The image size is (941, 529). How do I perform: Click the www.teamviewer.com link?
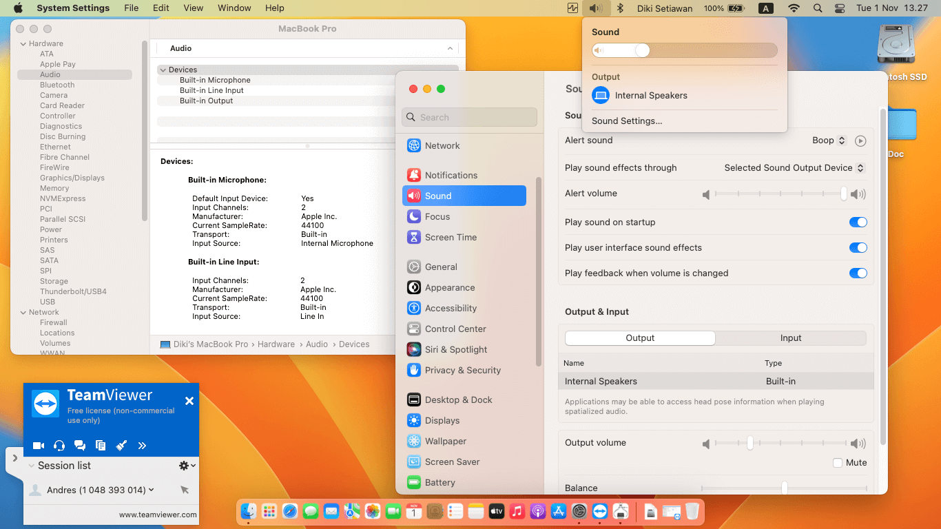tap(158, 515)
